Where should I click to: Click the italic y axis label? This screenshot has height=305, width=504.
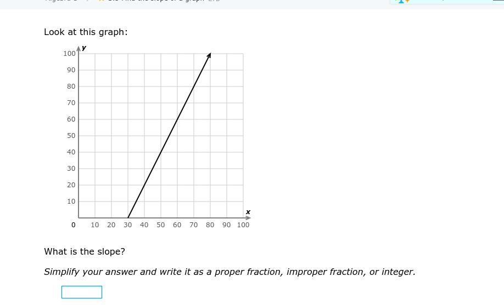click(84, 48)
